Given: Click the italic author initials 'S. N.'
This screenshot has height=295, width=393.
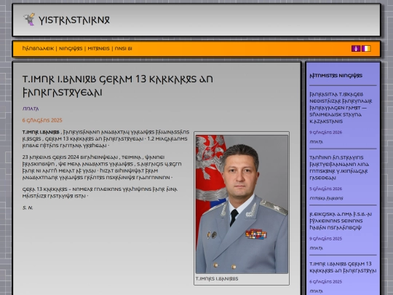Looking at the screenshot, I should click(x=28, y=208).
